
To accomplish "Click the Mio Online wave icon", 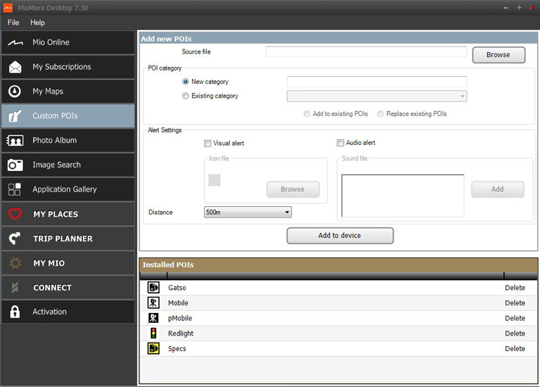I will (15, 43).
